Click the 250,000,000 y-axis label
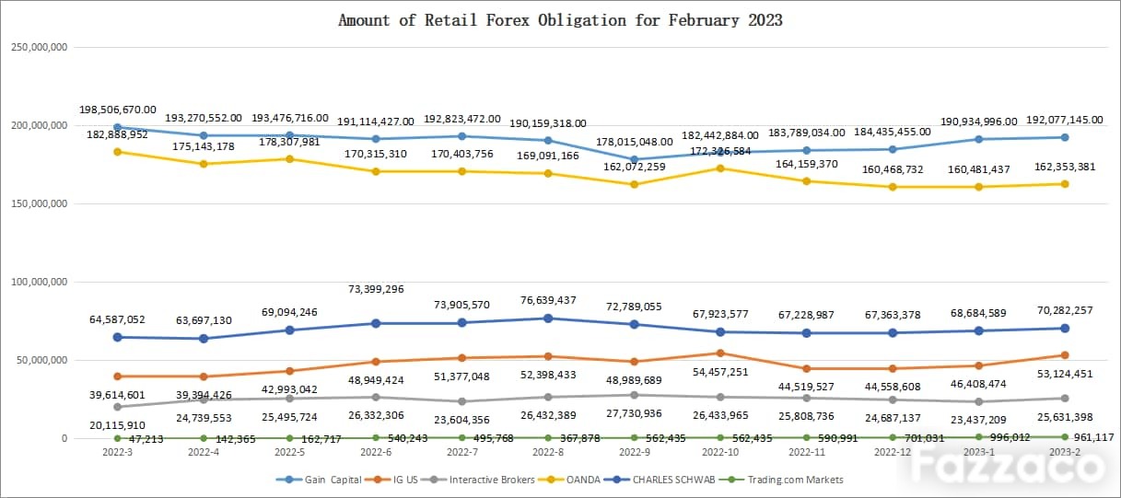The width and height of the screenshot is (1121, 498). click(38, 47)
